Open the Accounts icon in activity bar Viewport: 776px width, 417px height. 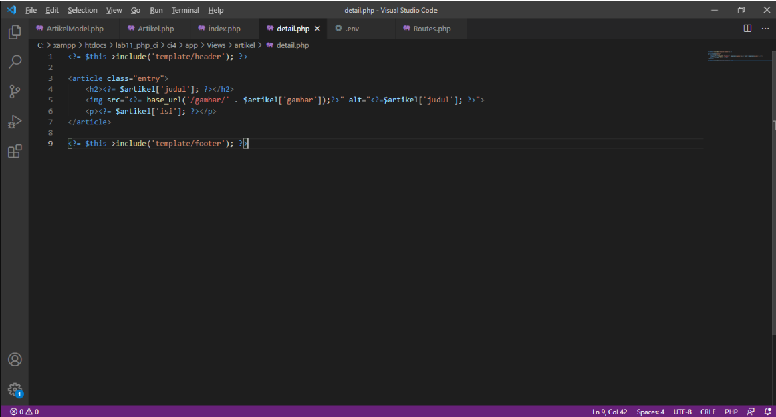pyautogui.click(x=15, y=359)
